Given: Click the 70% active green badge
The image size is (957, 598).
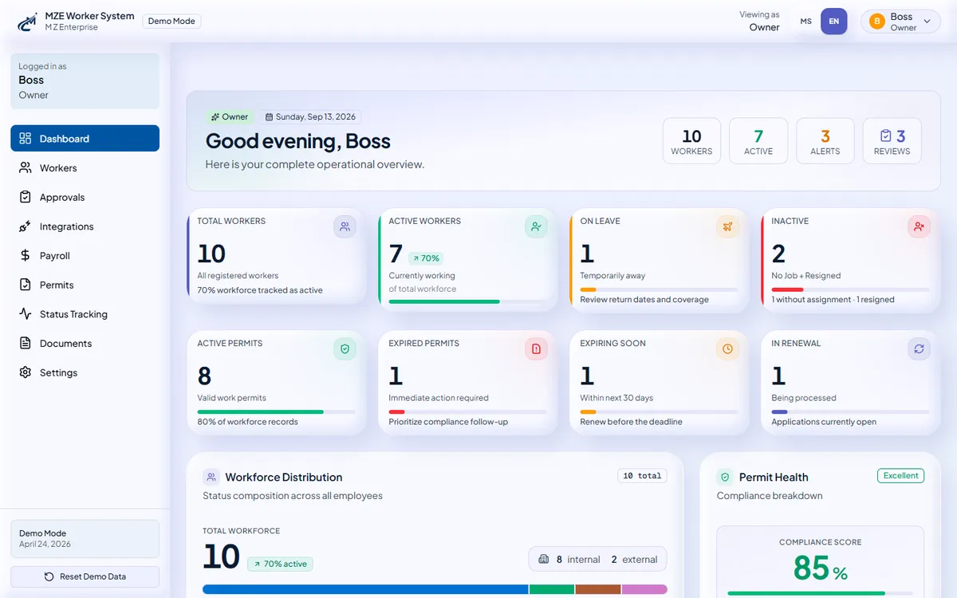Looking at the screenshot, I should click(280, 564).
